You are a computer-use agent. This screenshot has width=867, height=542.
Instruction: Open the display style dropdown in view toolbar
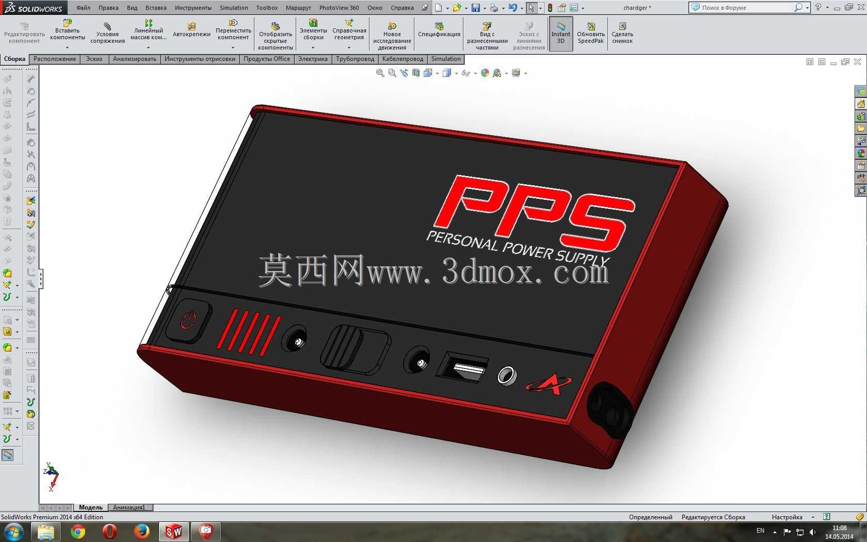click(456, 73)
